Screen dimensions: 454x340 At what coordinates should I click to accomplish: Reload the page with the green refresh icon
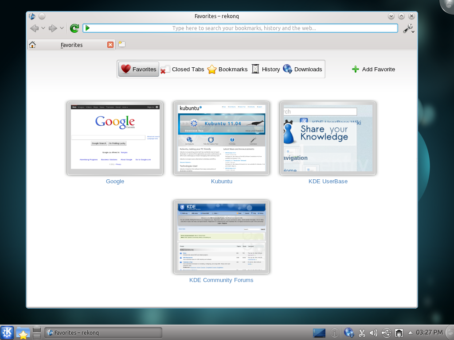[74, 28]
